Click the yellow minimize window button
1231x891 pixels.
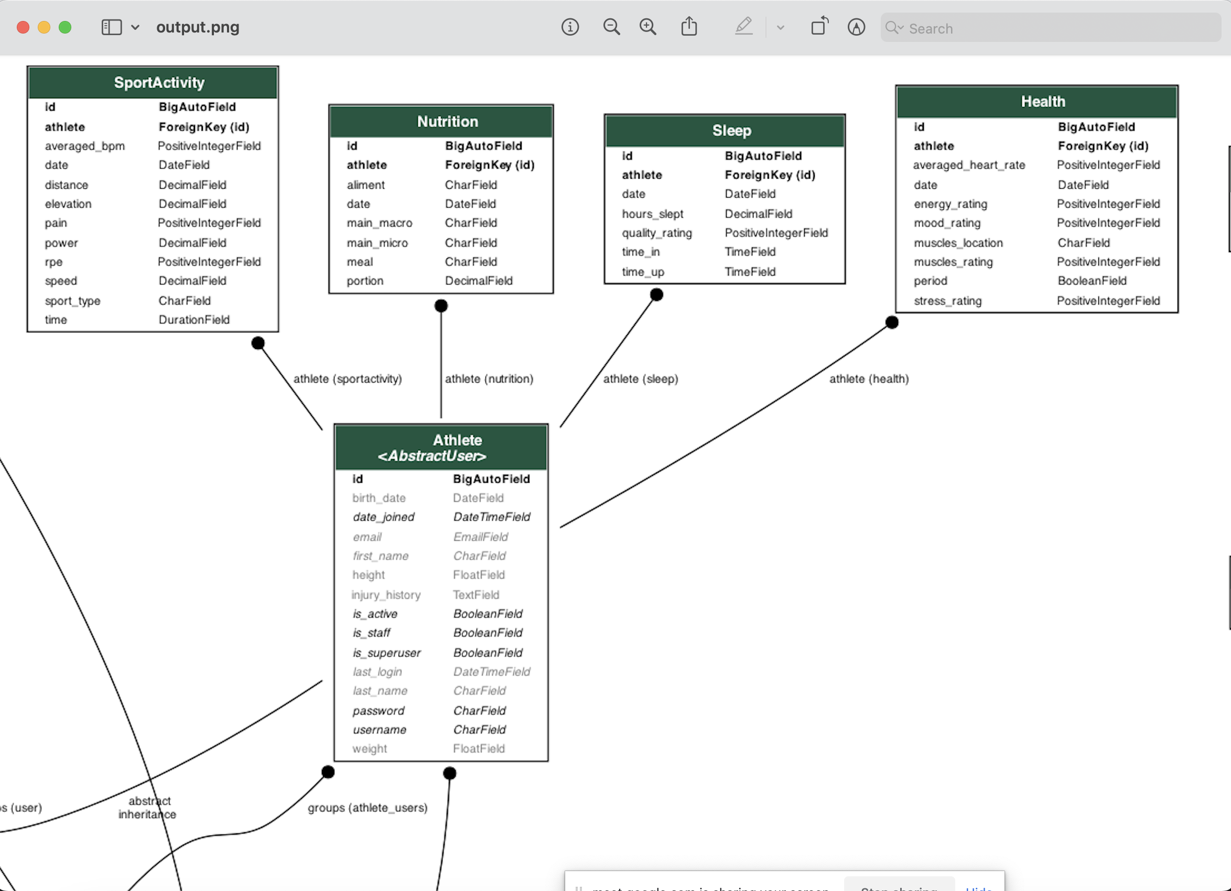[x=44, y=27]
